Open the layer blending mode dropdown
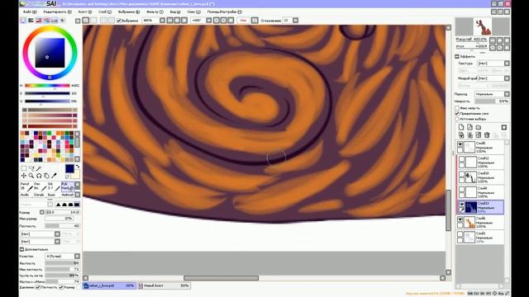The image size is (529, 297). pos(507,94)
